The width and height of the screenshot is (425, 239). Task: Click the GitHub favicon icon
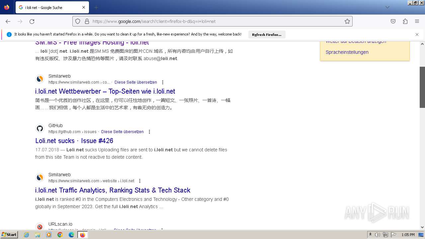[x=40, y=128]
